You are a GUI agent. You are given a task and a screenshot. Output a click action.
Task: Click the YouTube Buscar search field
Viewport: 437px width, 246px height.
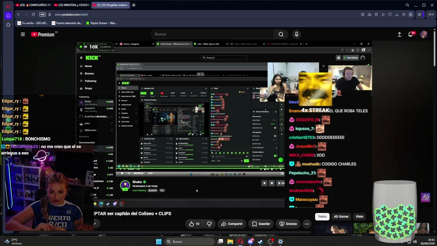[212, 34]
